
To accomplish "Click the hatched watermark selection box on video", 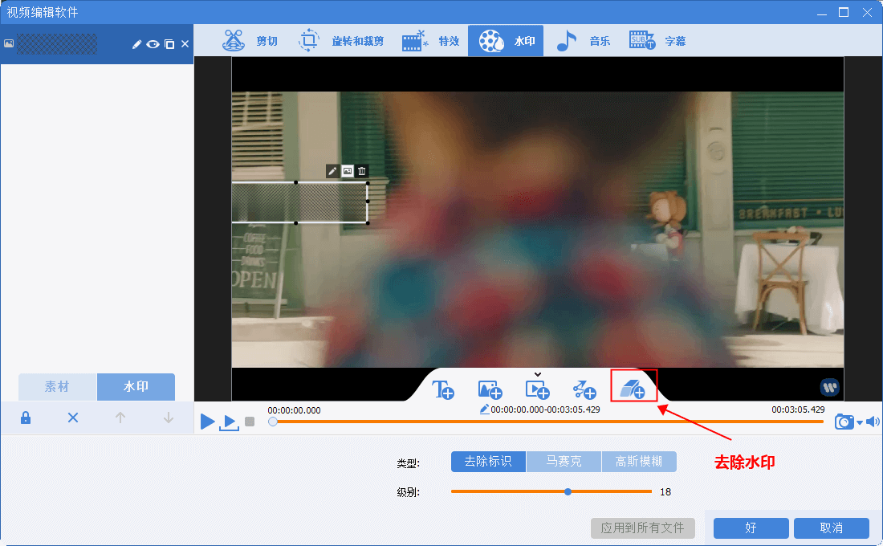I will click(299, 202).
